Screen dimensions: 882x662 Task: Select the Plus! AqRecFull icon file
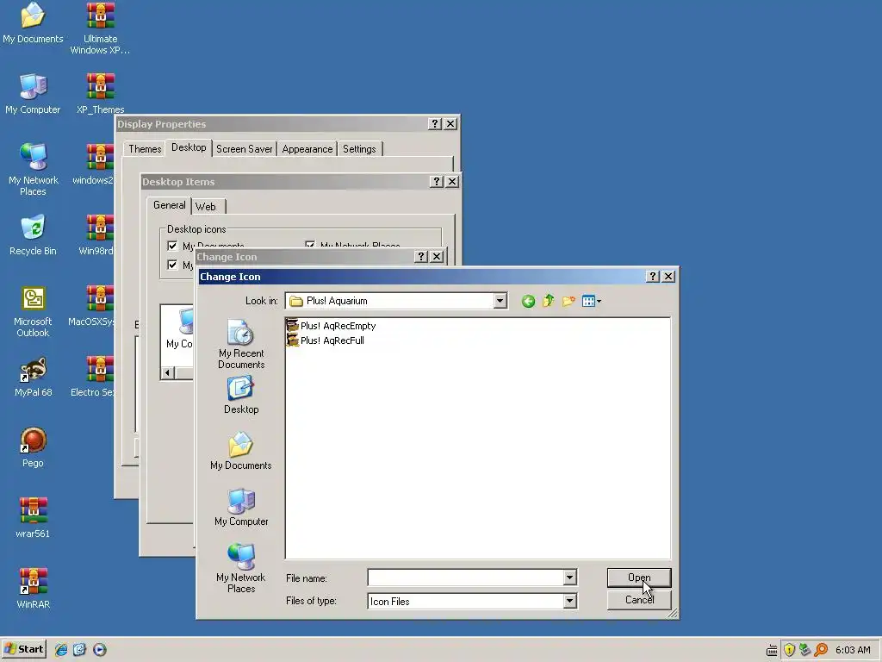326,340
